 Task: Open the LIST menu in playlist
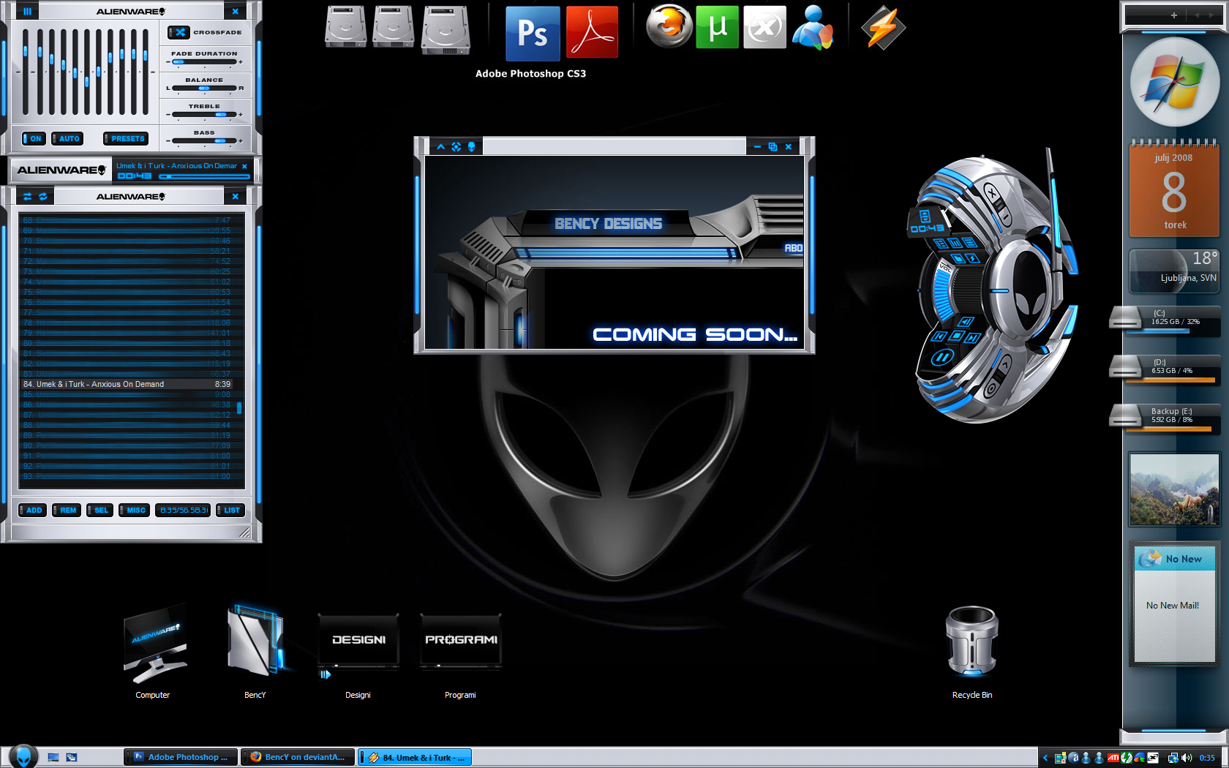click(x=230, y=511)
